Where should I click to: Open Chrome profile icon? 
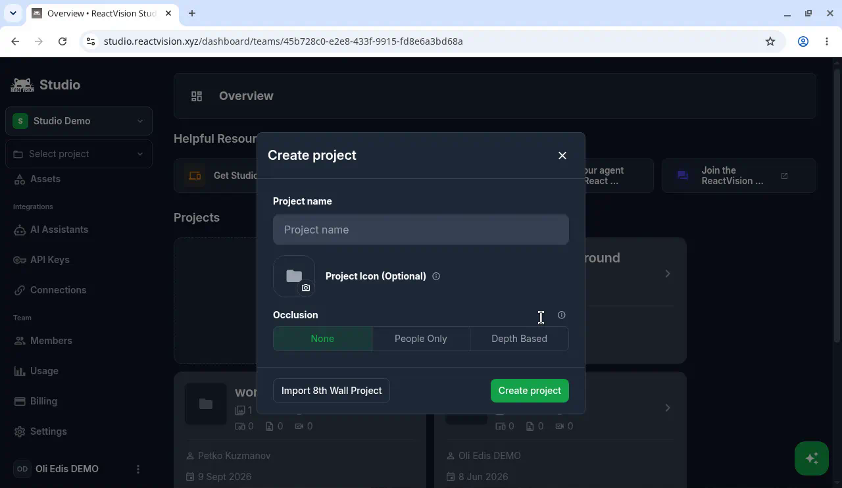pyautogui.click(x=803, y=41)
